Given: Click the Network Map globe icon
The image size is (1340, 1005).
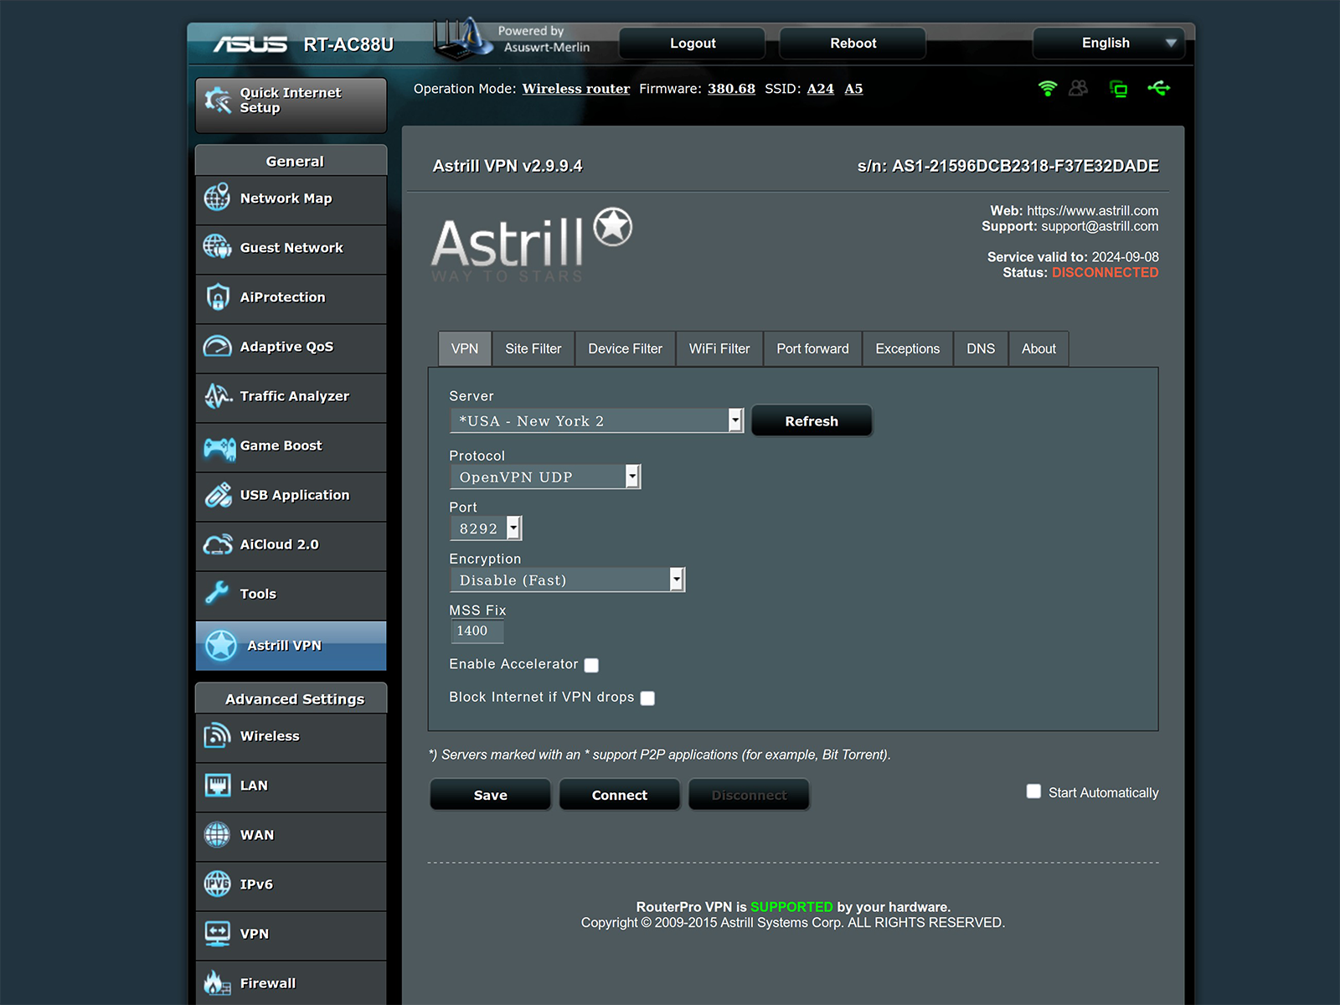Looking at the screenshot, I should click(218, 198).
